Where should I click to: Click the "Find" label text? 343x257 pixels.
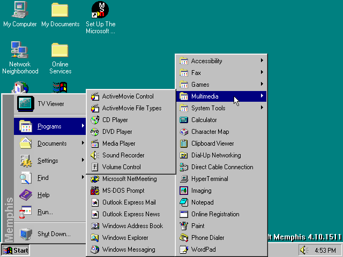tap(43, 178)
